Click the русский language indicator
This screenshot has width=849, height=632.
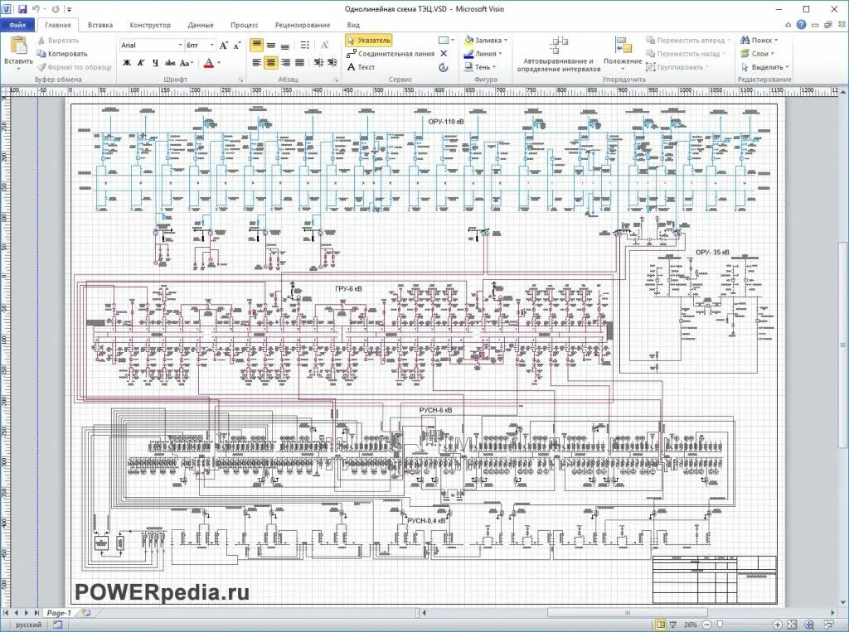click(28, 625)
